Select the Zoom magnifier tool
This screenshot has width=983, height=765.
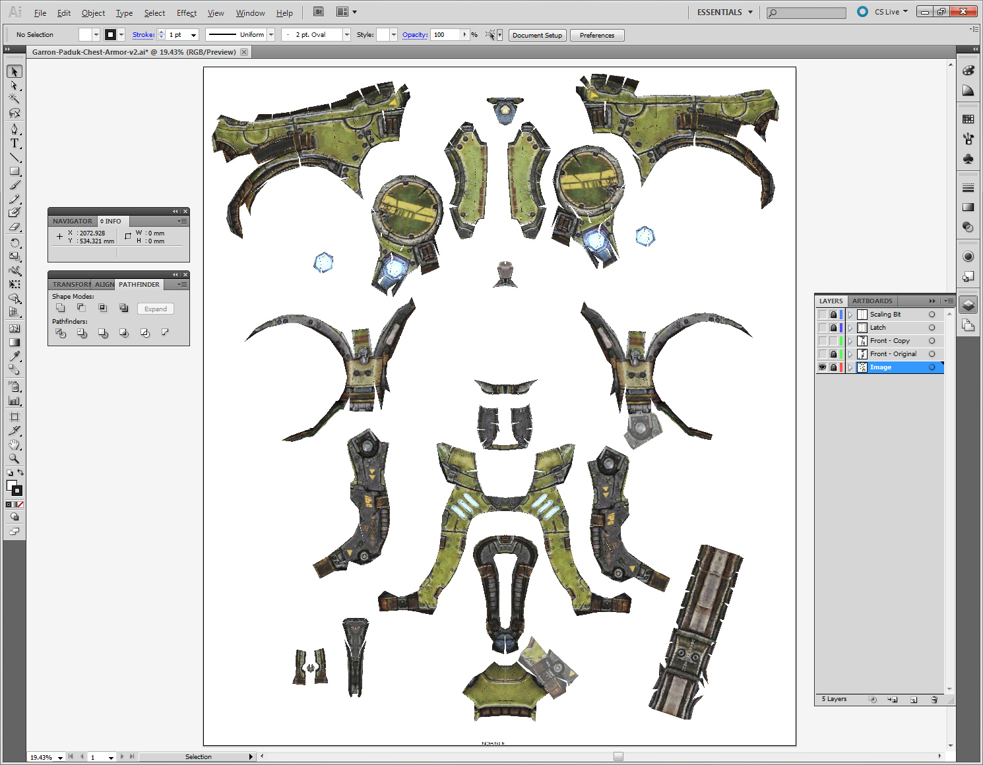point(14,458)
